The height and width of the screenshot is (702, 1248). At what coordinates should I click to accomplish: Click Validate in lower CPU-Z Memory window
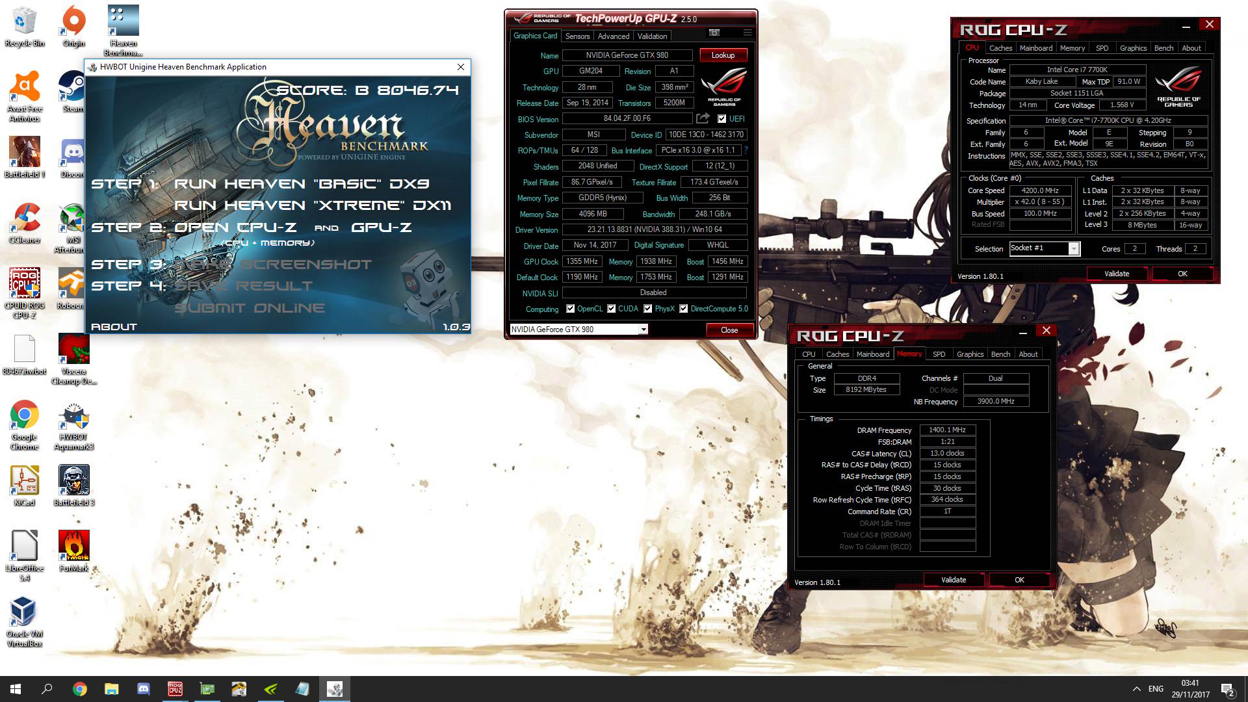(954, 580)
